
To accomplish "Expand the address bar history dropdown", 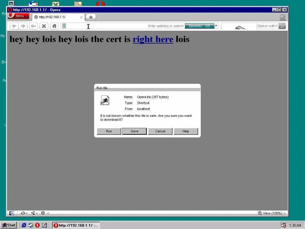I will [216, 26].
